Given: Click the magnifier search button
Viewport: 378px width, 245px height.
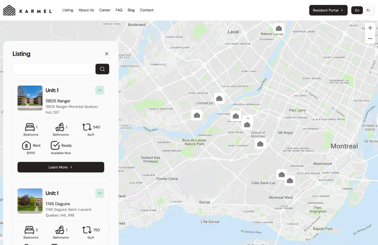Looking at the screenshot, I should click(x=102, y=69).
